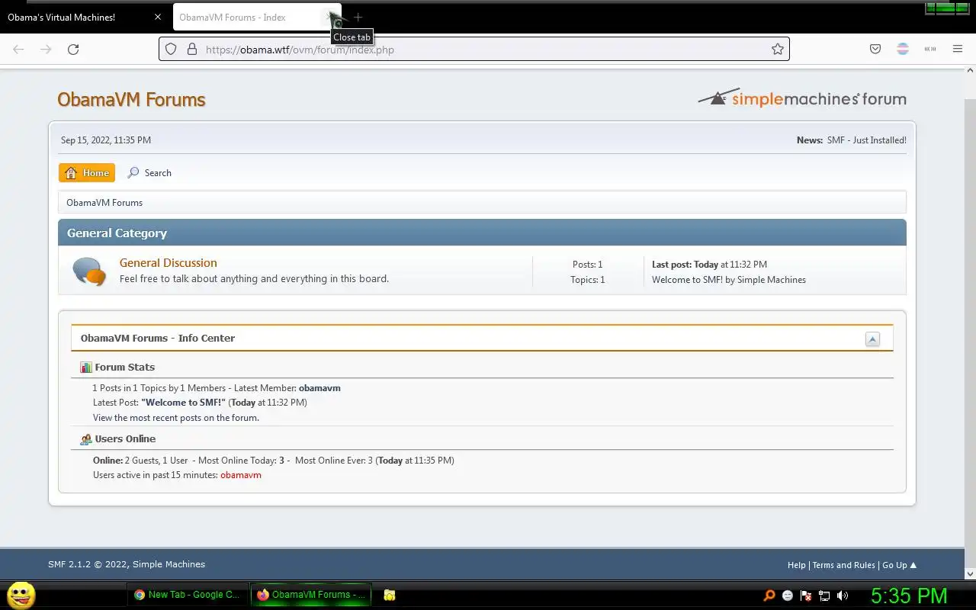Click the Topics: 1 count
The image size is (976, 610).
[x=587, y=280]
